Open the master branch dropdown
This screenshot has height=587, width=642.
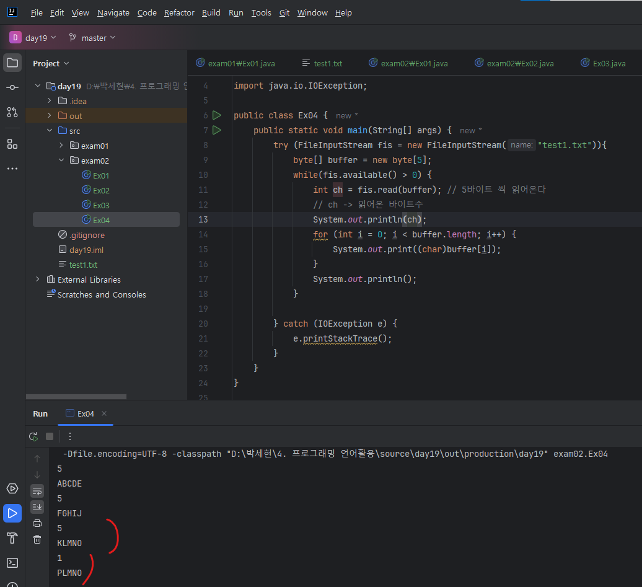click(93, 38)
